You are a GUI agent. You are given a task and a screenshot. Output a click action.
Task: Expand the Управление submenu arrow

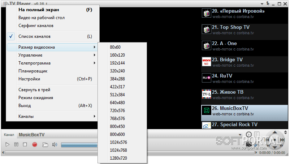[95, 55]
